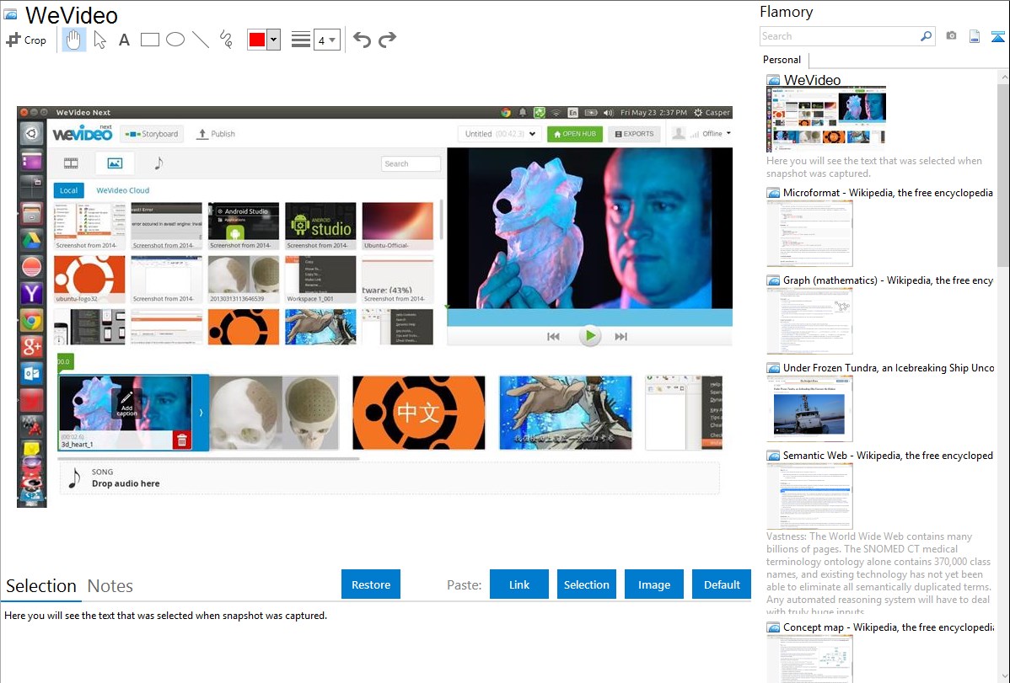Pick the rectangle drawing tool
Viewport: 1010px width, 683px height.
tap(149, 40)
